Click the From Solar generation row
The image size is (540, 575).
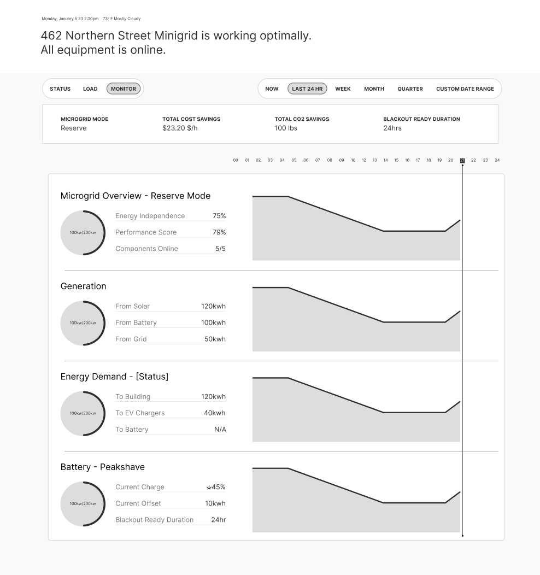(x=171, y=306)
